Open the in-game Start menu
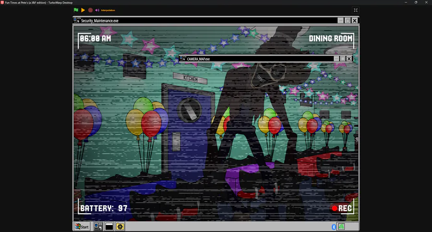 (x=82, y=227)
